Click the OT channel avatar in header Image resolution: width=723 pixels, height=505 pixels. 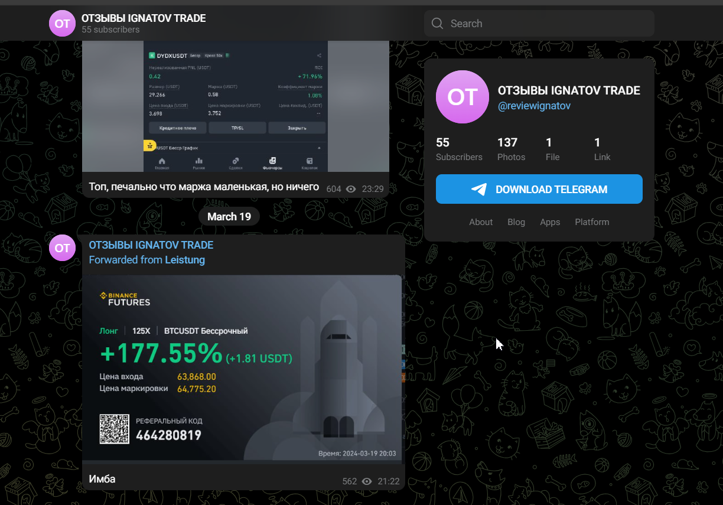tap(62, 24)
